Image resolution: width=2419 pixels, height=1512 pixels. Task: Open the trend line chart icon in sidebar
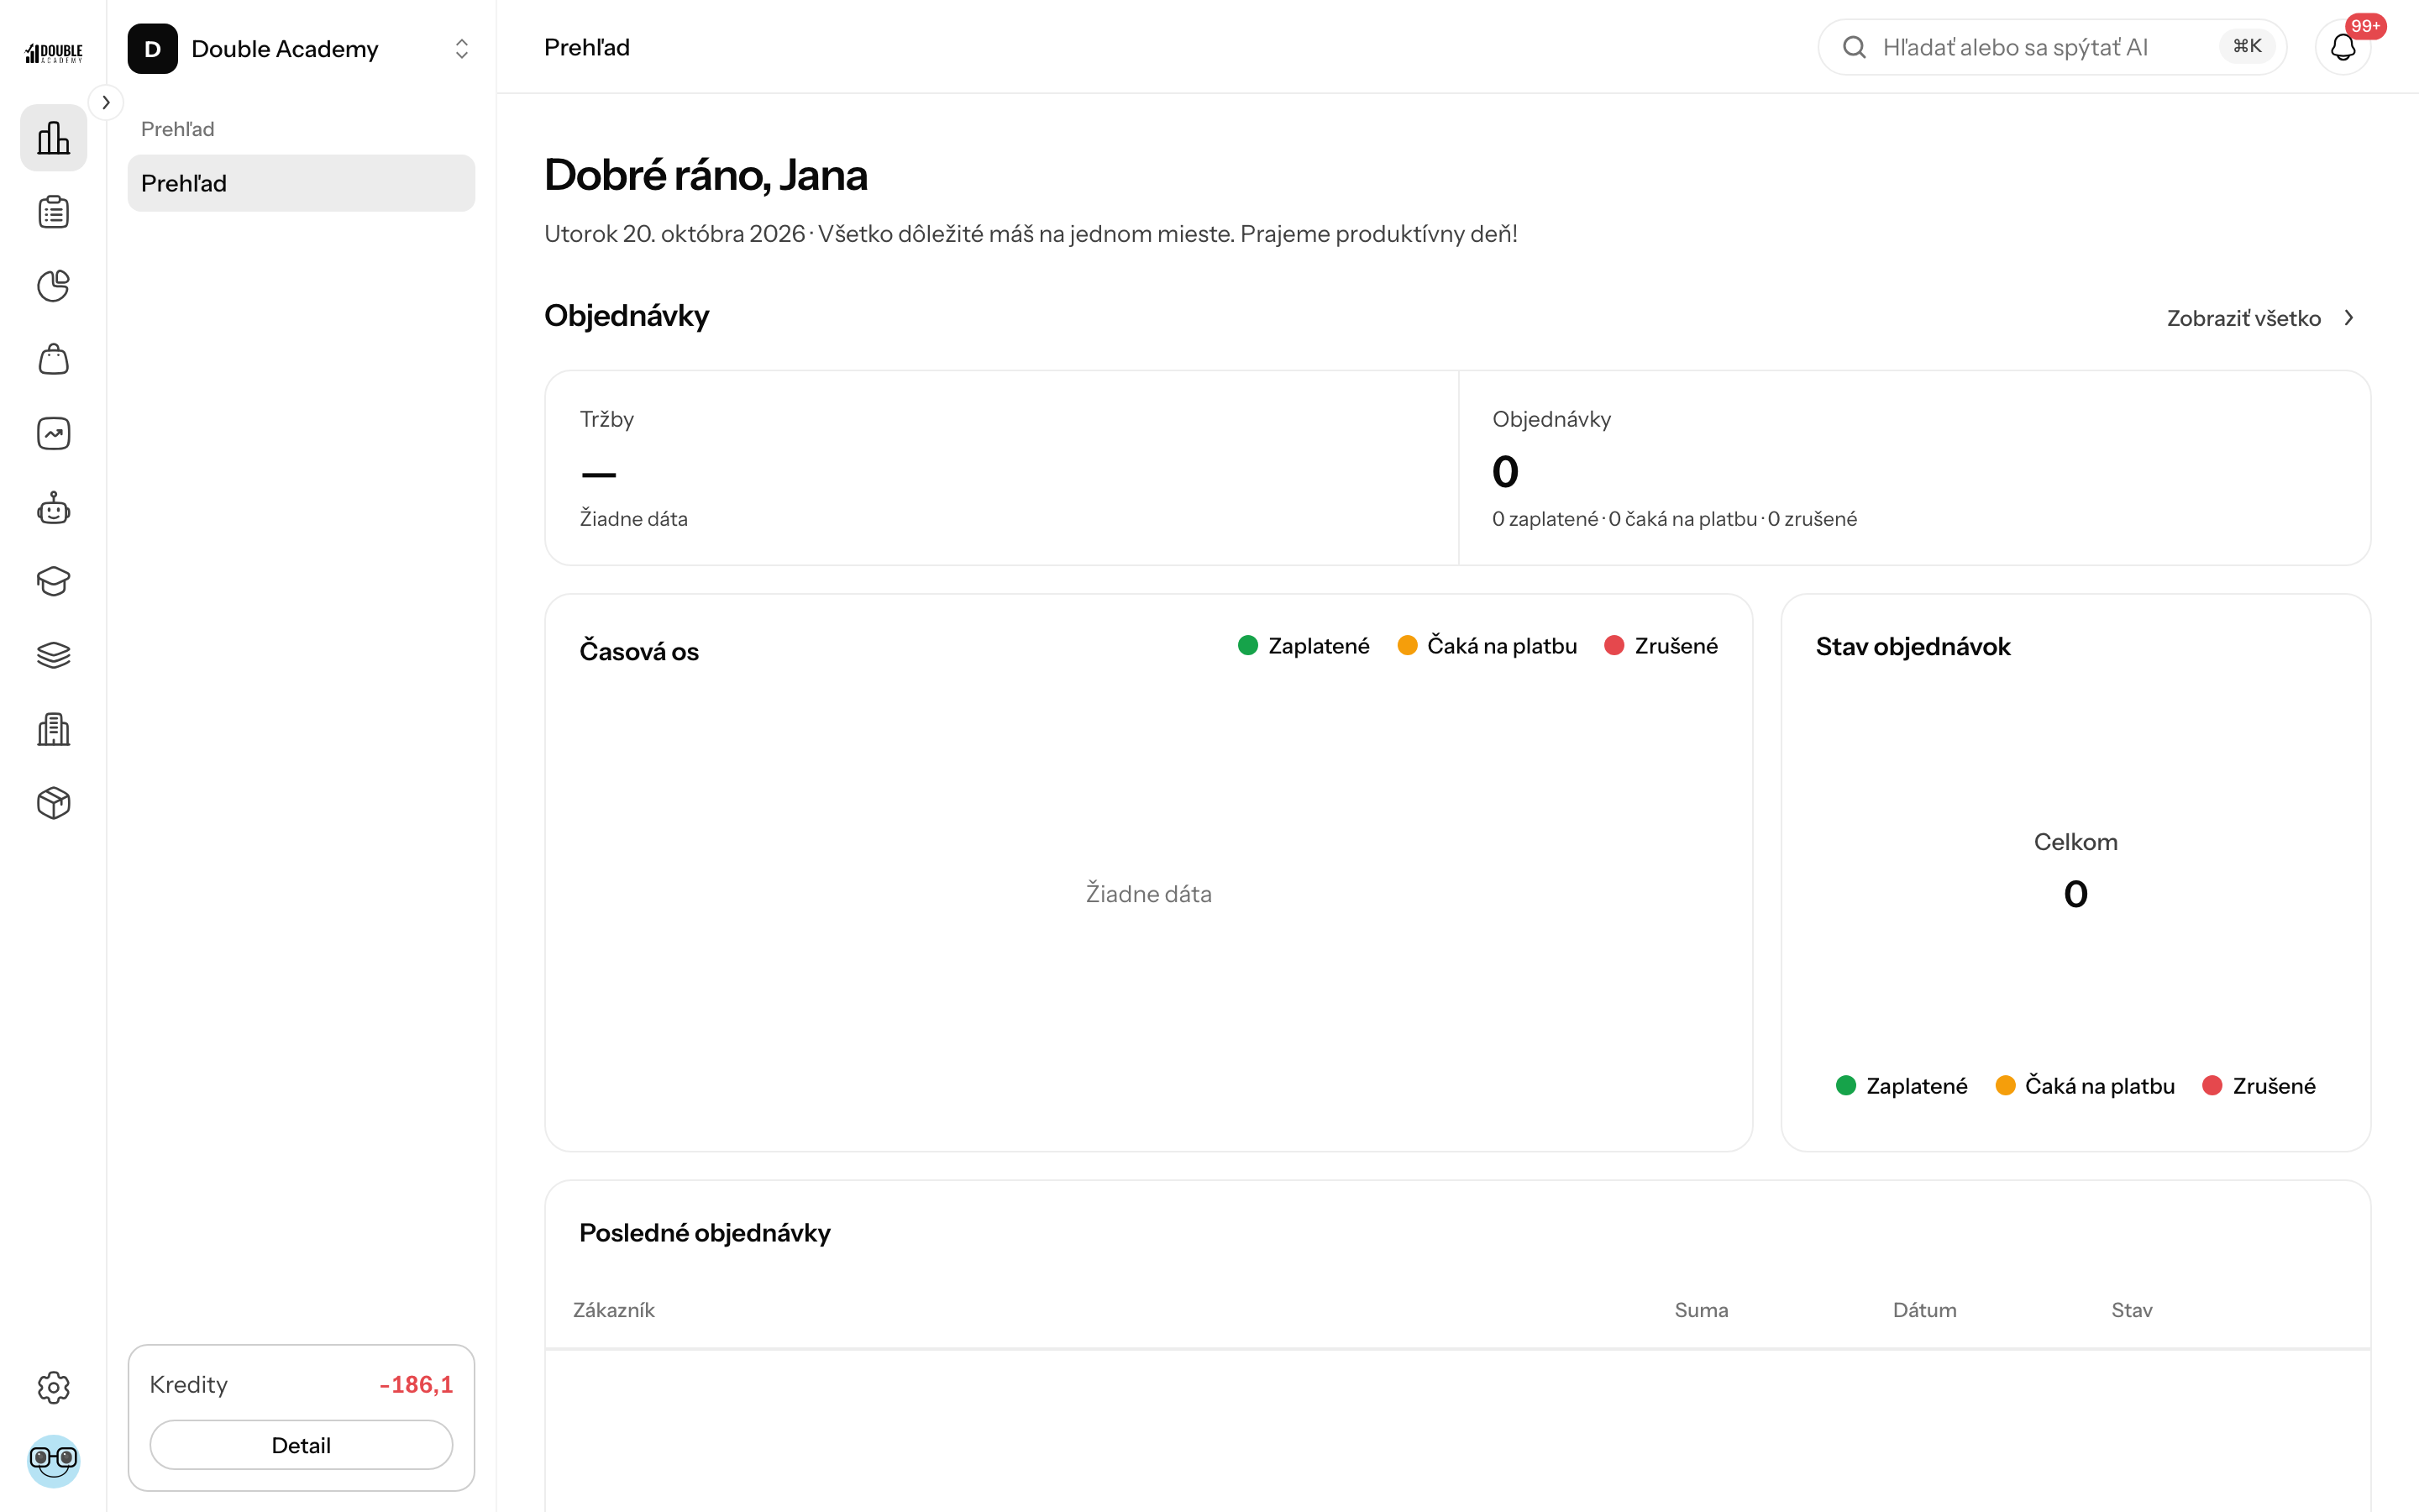click(53, 434)
